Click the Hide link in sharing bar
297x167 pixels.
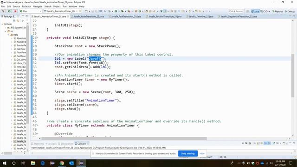pyautogui.click(x=202, y=154)
